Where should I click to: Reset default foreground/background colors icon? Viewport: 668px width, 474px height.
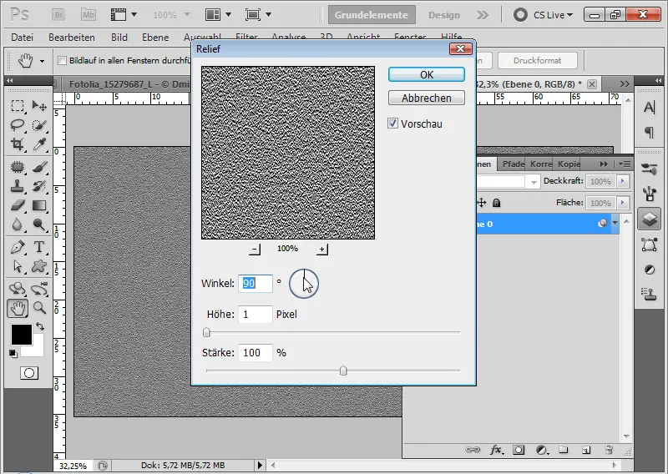pyautogui.click(x=13, y=354)
